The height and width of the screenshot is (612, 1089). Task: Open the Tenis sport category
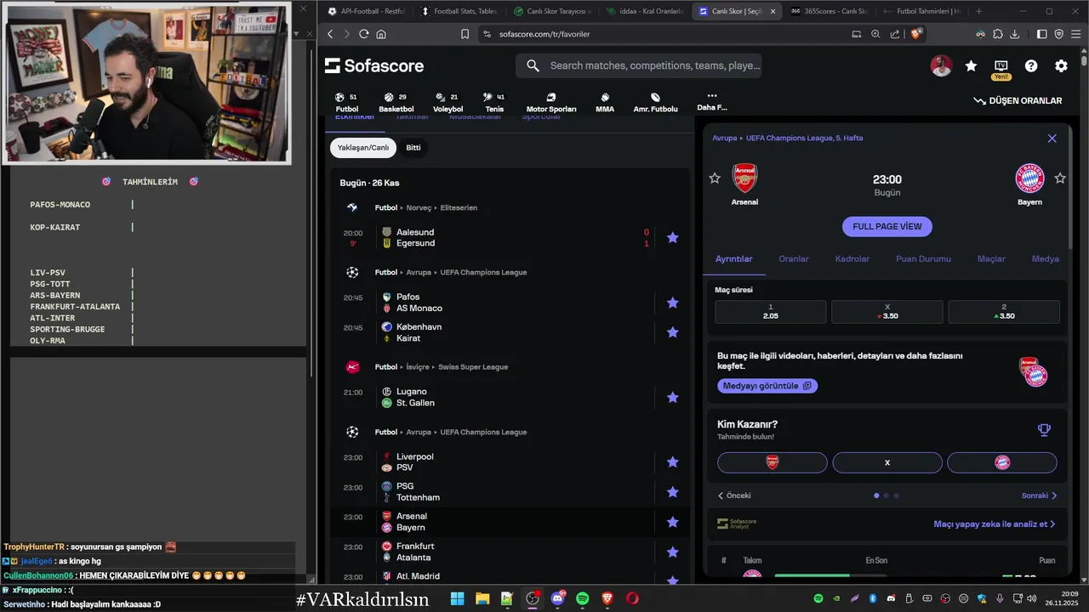pyautogui.click(x=494, y=103)
